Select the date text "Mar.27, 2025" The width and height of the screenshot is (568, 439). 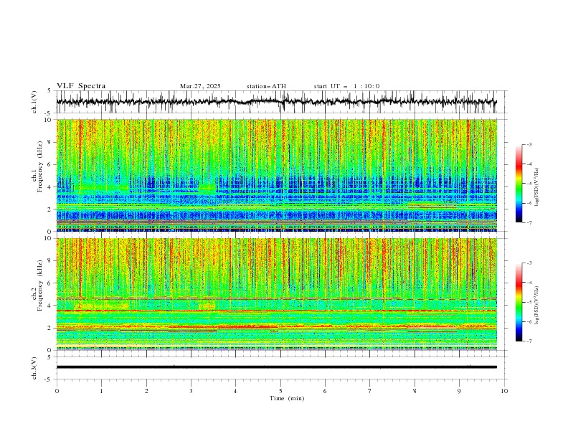click(x=200, y=86)
